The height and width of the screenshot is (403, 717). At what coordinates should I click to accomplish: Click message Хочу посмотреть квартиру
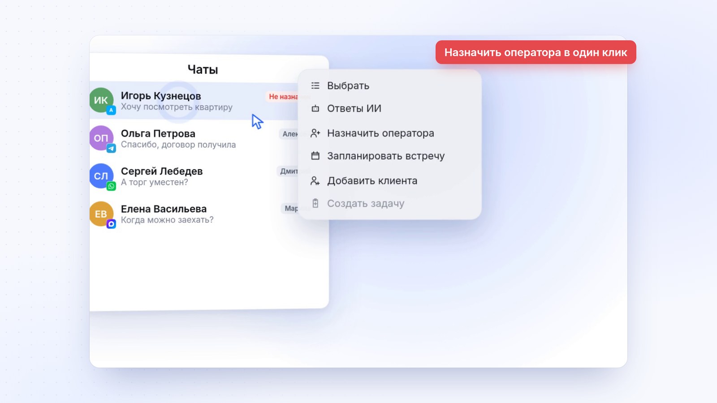click(177, 107)
